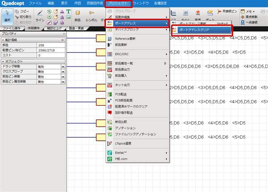Viewport: 268px width, 192px height.
Task: Place a 部品 (component) from the toolbar
Action: pos(78,16)
